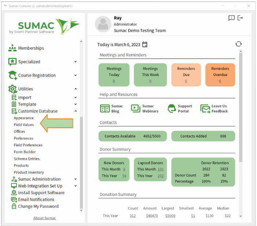
Task: Open the Meetings Today tile
Action: pyautogui.click(x=114, y=75)
